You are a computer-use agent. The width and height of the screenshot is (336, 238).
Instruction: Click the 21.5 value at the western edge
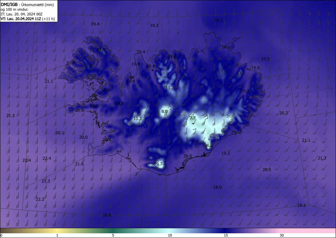click(x=10, y=115)
